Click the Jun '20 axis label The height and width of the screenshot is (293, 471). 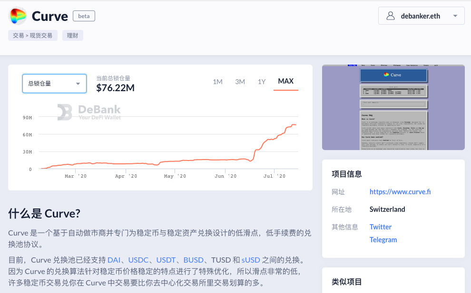226,176
